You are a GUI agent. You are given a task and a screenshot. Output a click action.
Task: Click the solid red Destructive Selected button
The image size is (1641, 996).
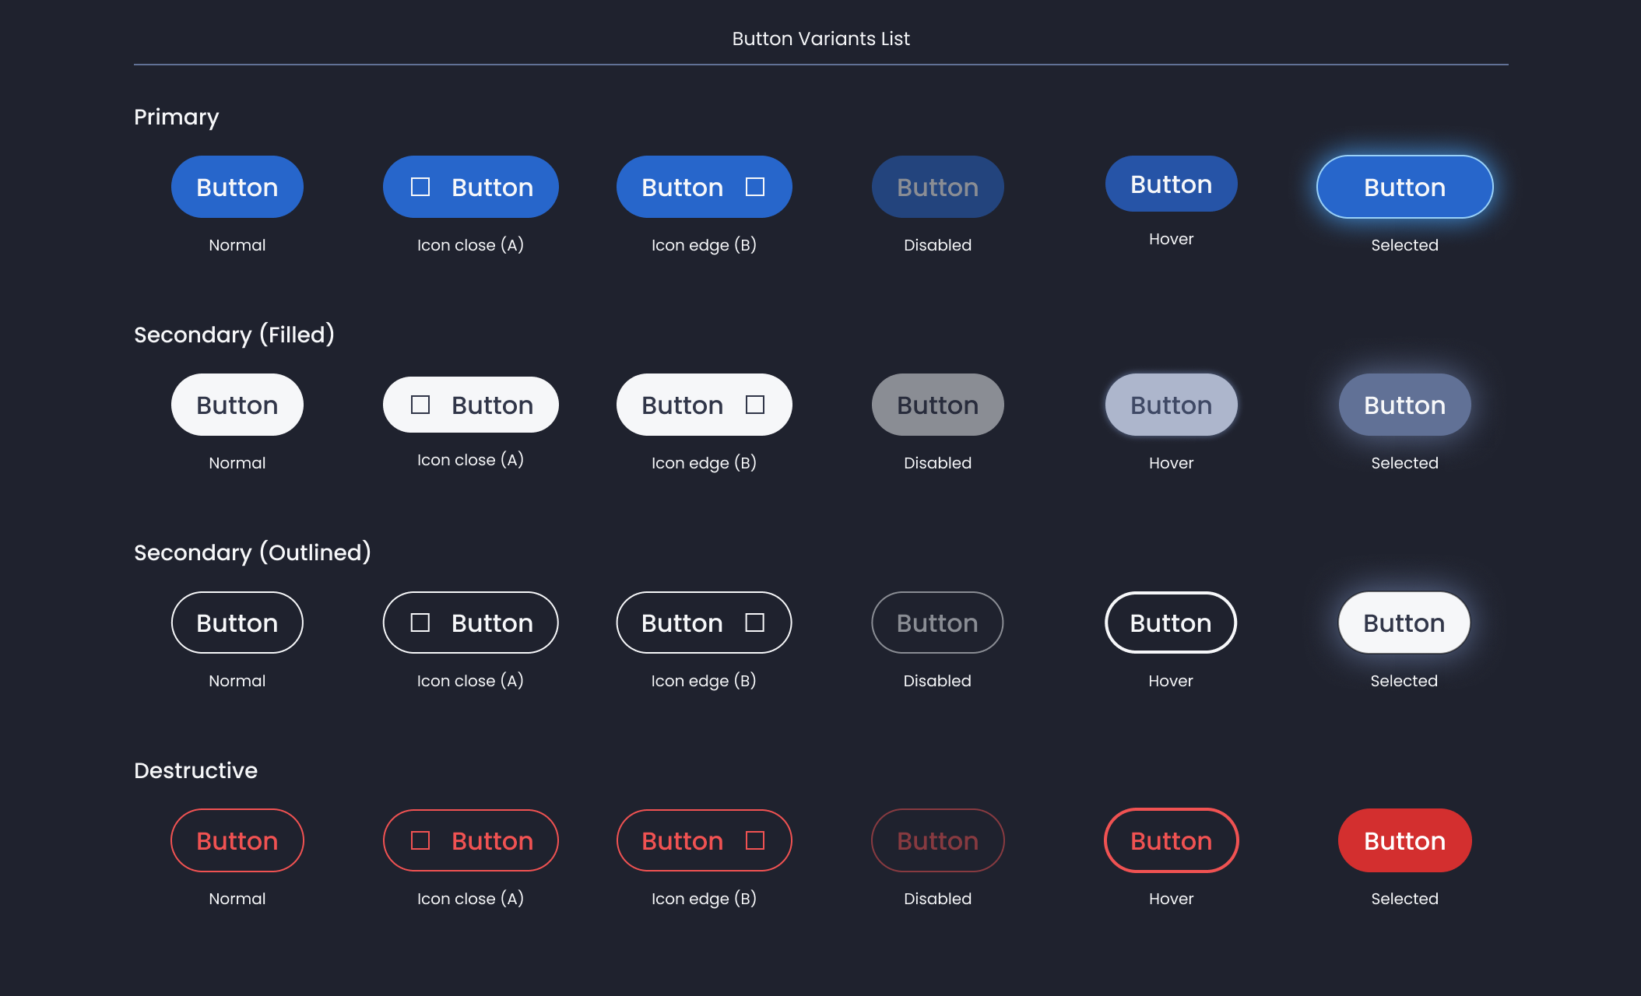(x=1404, y=840)
